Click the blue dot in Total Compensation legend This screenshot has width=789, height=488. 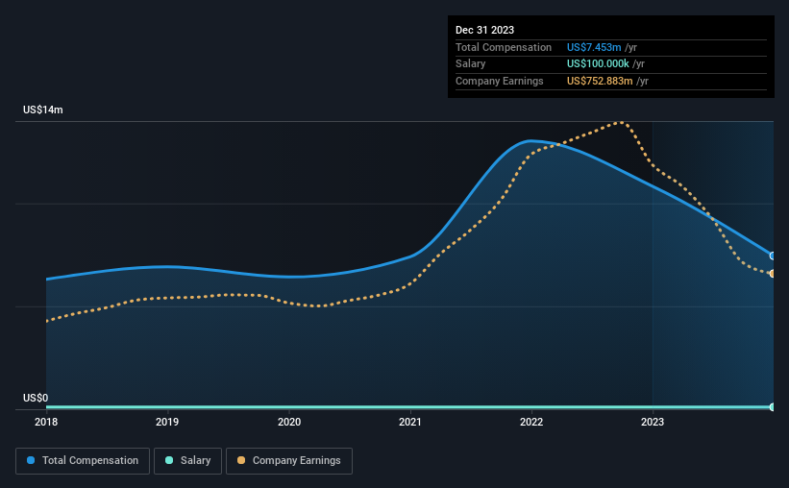point(31,460)
